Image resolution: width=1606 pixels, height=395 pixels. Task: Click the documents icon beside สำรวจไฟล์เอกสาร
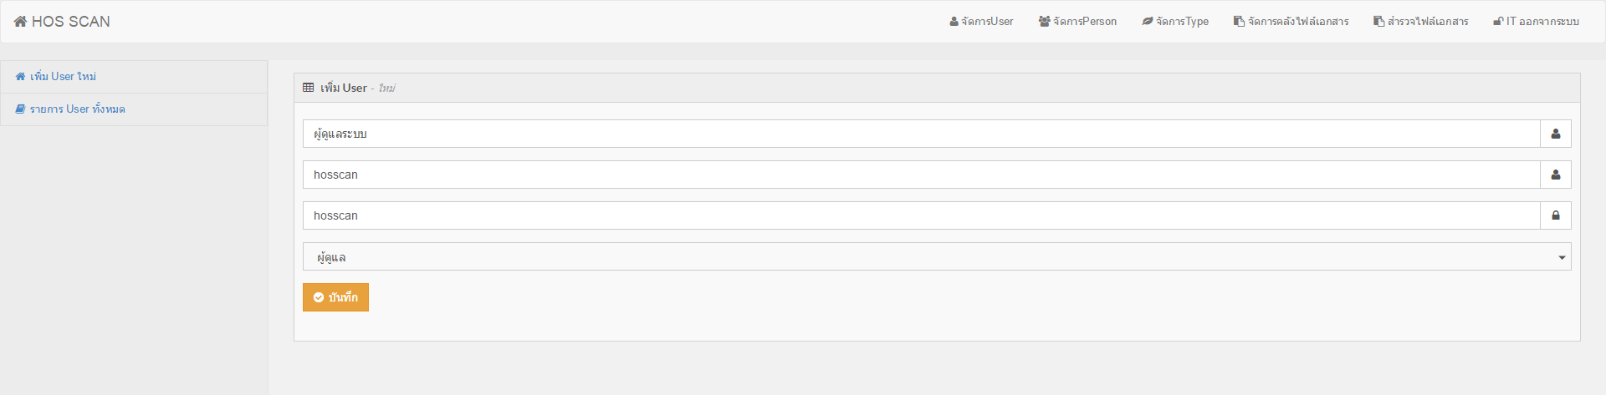point(1378,22)
